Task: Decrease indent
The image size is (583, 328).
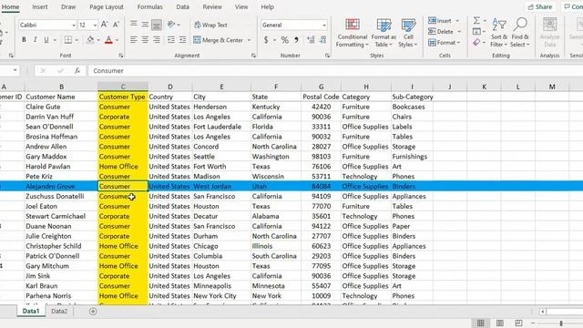Action: pos(171,40)
